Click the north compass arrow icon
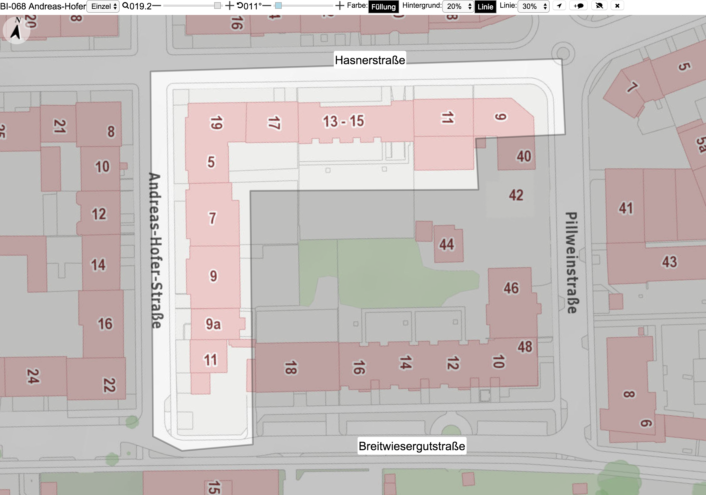The height and width of the screenshot is (495, 706). [16, 30]
